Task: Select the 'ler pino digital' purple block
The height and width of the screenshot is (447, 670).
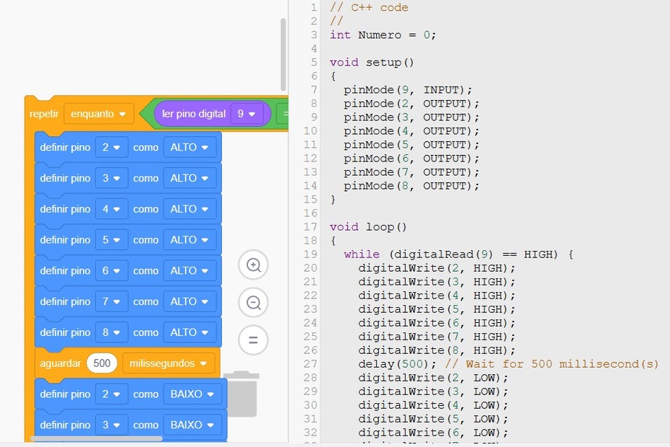Action: click(x=192, y=114)
